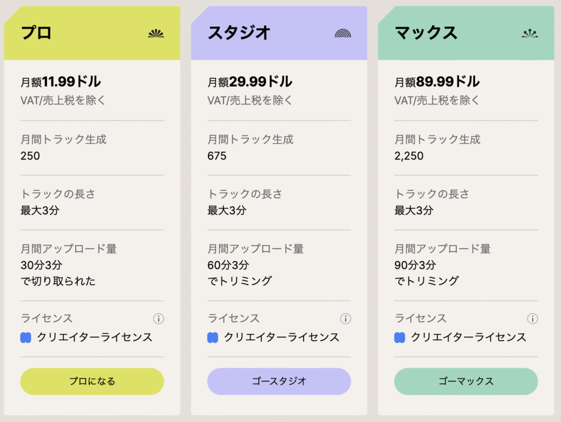Click the 月額89.99ドル price text

[x=437, y=82]
